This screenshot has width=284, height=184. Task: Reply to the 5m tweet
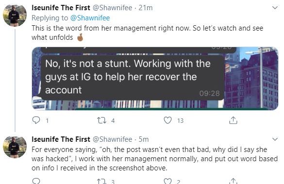pos(36,181)
